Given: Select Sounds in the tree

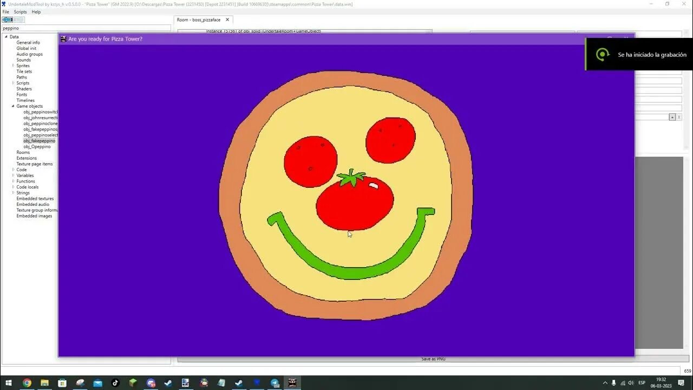Looking at the screenshot, I should tap(23, 60).
